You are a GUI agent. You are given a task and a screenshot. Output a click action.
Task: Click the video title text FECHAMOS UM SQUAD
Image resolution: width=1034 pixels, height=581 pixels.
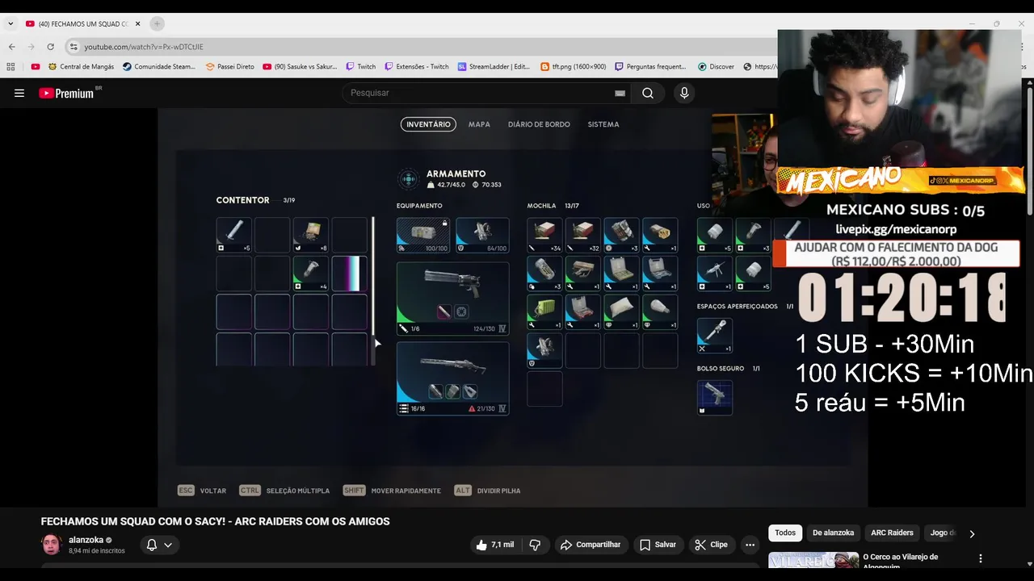point(216,521)
